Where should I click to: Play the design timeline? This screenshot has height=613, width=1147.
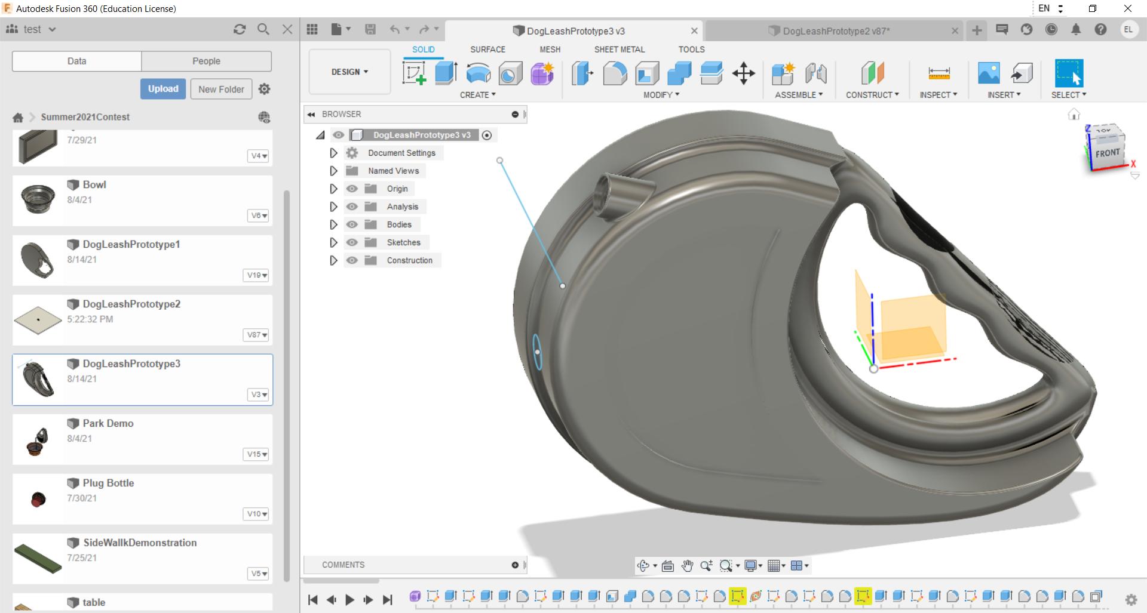(x=349, y=600)
